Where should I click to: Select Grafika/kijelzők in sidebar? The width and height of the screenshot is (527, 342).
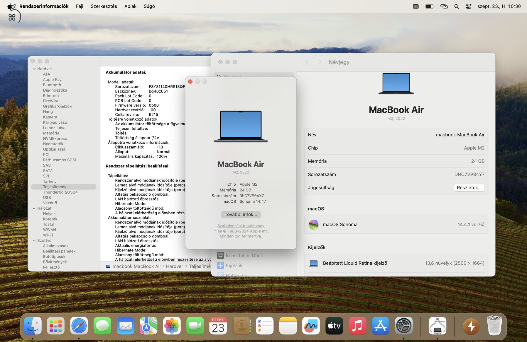57,106
